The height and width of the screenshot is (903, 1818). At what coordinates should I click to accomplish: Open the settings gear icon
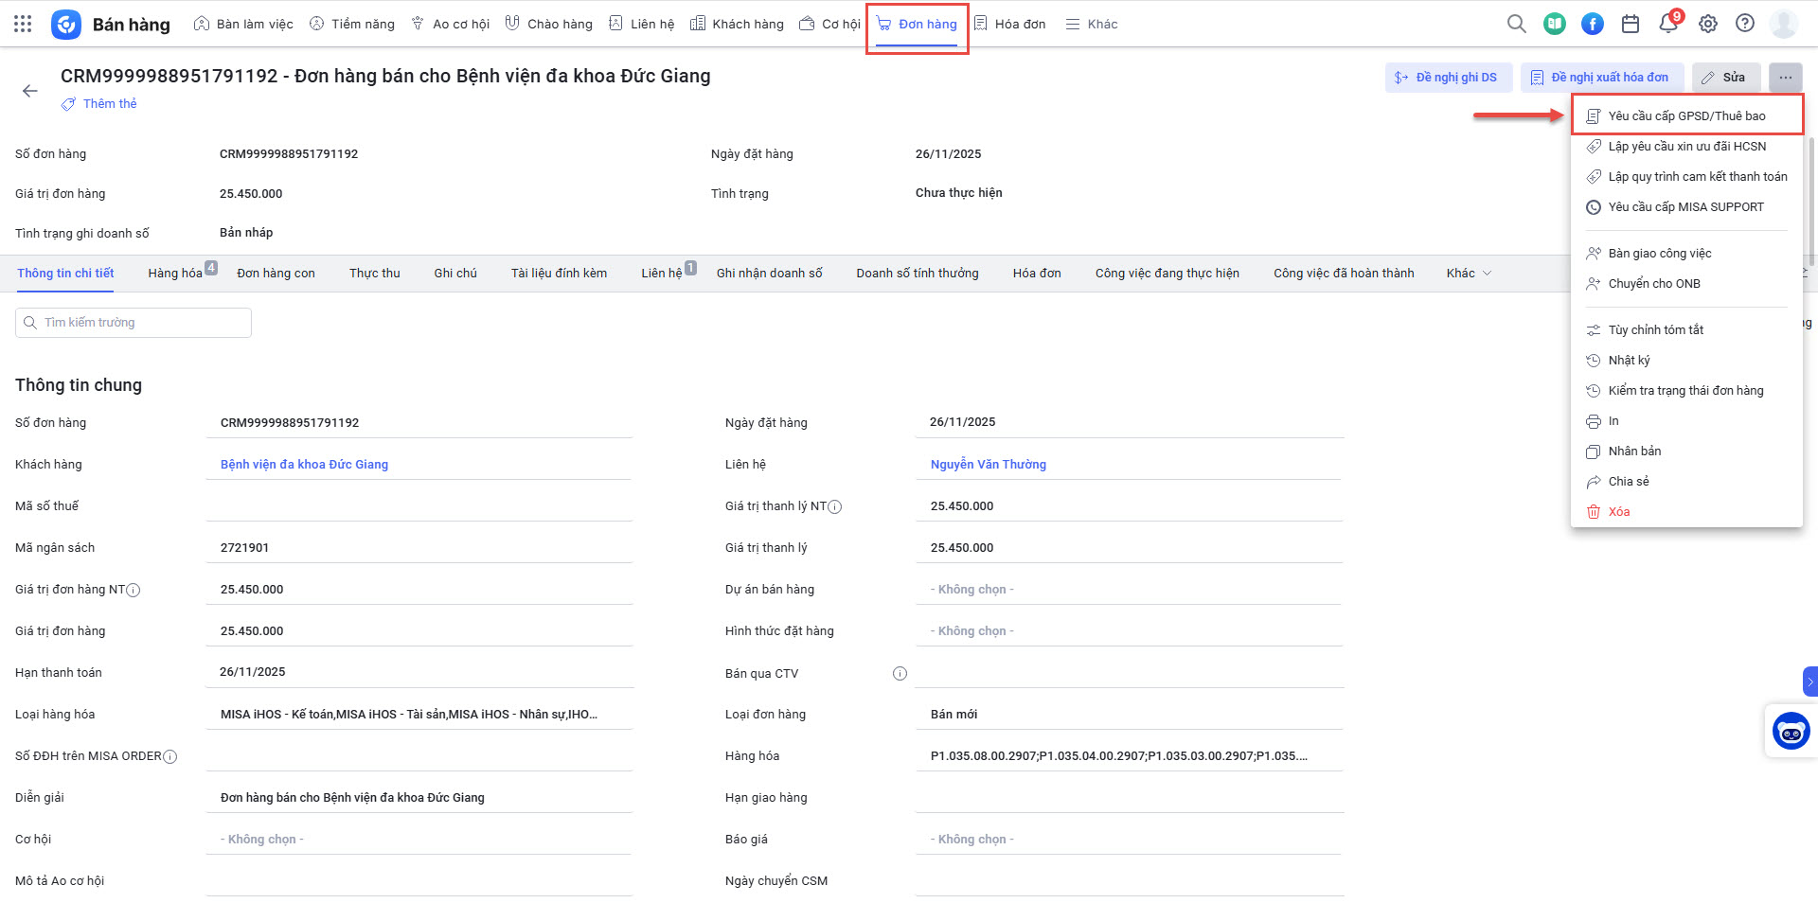click(1707, 24)
